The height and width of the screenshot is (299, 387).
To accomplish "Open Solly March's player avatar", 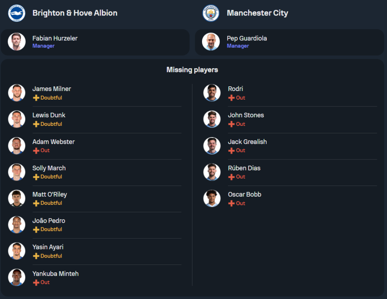I will (x=17, y=172).
